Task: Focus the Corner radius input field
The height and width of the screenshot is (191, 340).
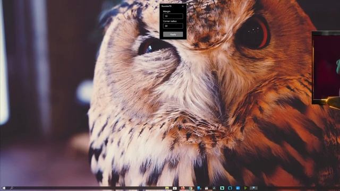Action: [173, 26]
